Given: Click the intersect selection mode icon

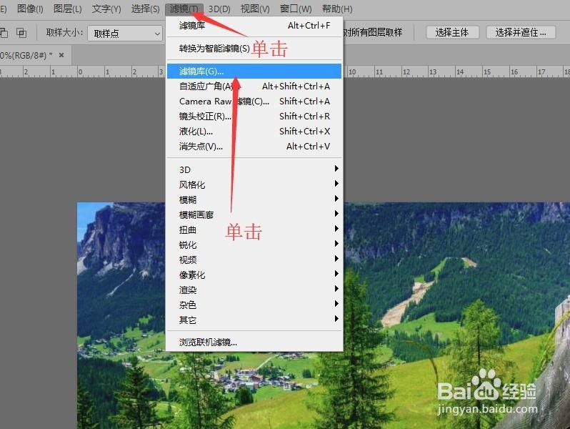Looking at the screenshot, I should coord(21,33).
